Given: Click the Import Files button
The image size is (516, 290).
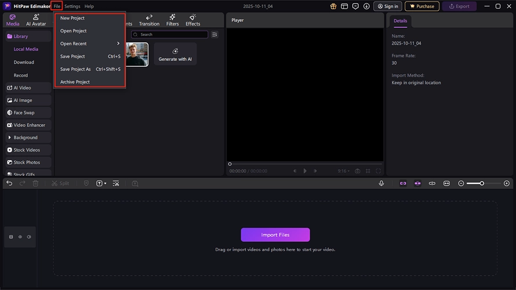Looking at the screenshot, I should click(x=275, y=235).
